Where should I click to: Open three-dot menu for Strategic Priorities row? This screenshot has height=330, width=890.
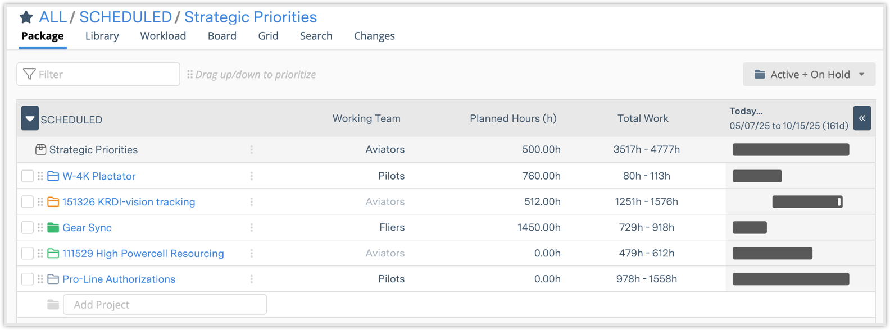(252, 150)
